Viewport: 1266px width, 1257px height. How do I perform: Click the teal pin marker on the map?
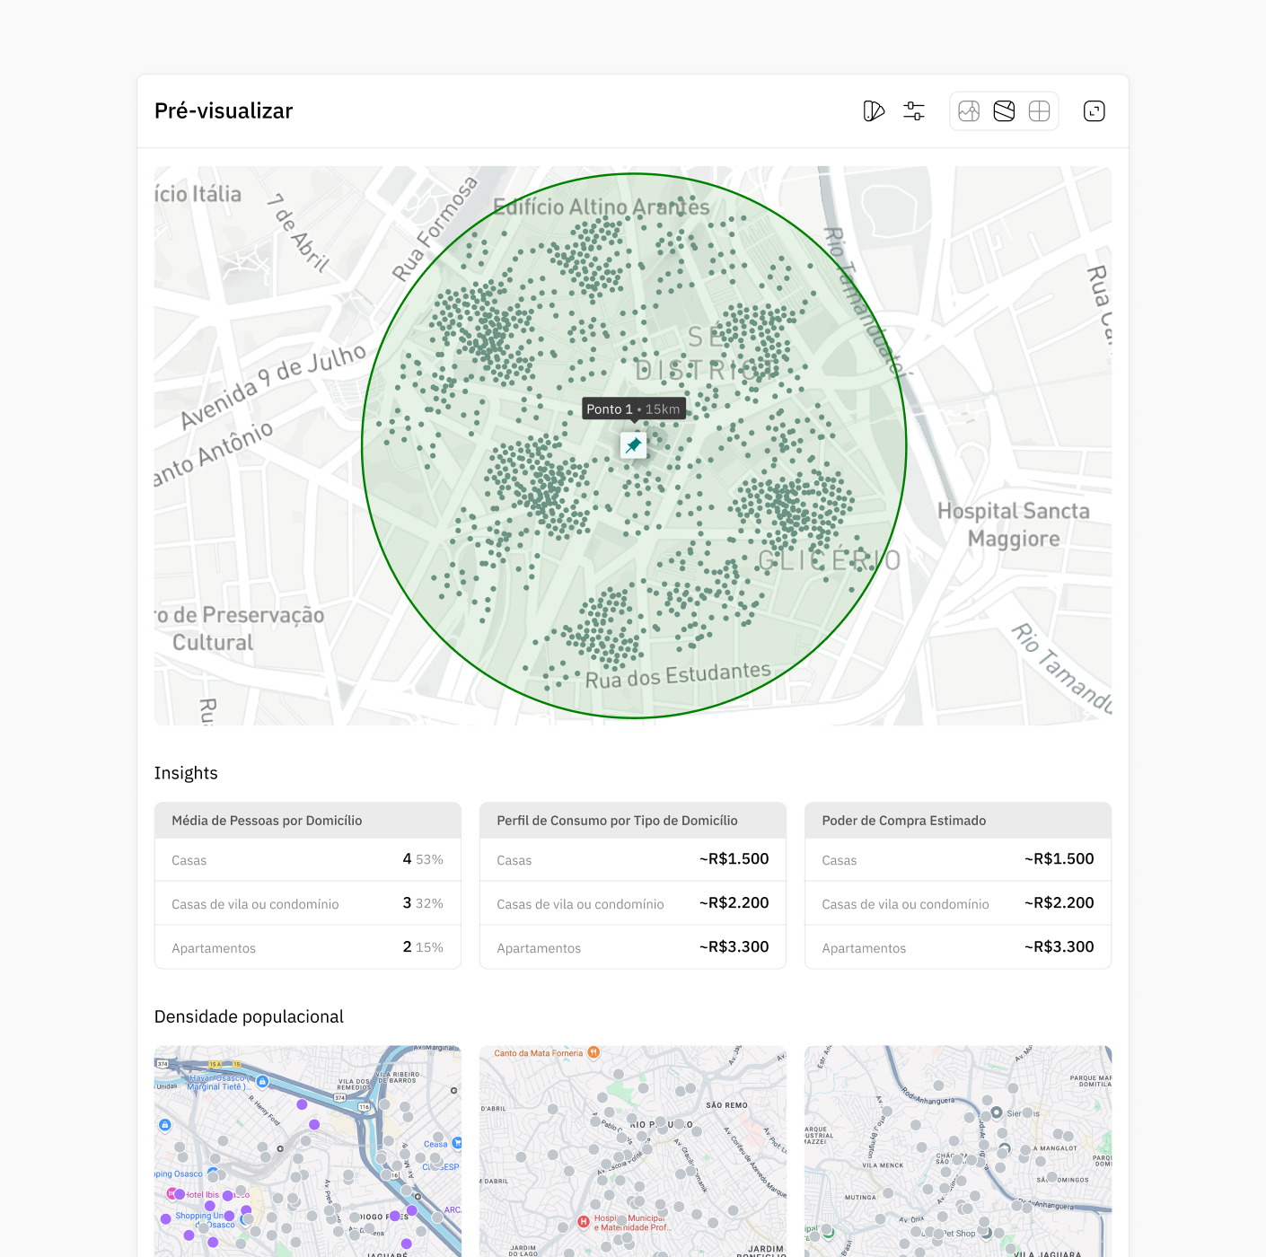coord(634,445)
